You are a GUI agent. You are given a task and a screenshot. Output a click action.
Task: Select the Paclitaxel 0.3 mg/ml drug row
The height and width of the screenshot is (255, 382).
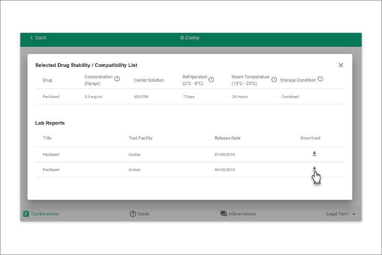190,96
